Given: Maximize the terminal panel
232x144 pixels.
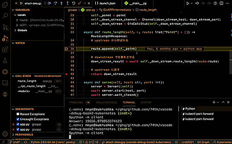Looking at the screenshot, I should click(x=223, y=102).
